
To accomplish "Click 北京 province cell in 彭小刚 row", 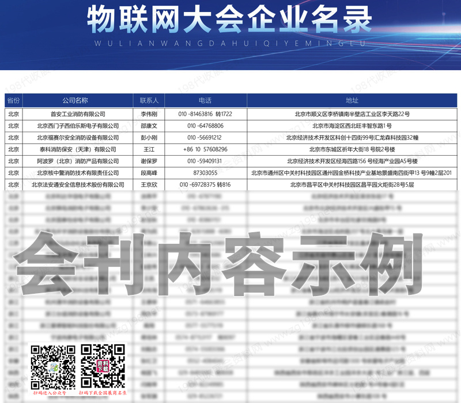I will point(13,137).
